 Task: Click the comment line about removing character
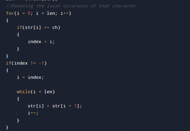click(71, 6)
